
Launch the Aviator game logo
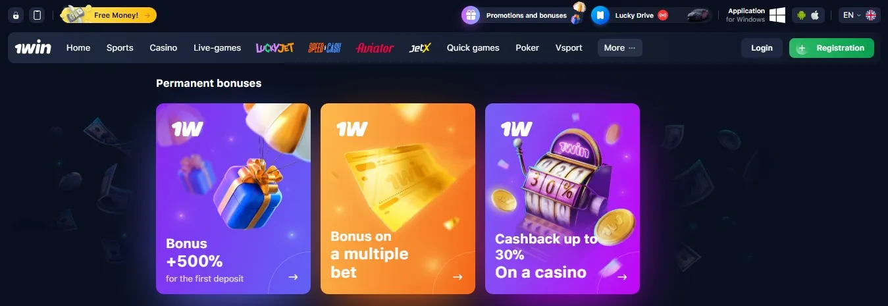pos(375,48)
